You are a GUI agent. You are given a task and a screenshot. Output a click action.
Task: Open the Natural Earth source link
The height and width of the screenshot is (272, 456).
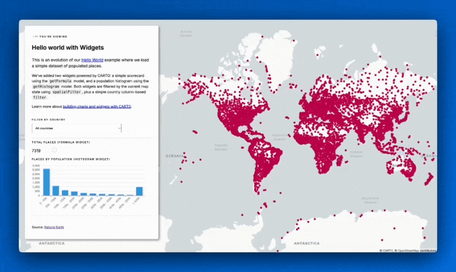click(x=56, y=227)
